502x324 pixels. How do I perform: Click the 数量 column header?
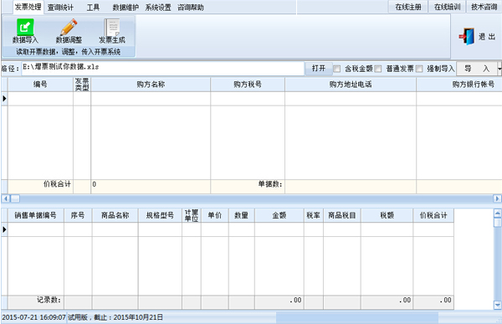242,215
